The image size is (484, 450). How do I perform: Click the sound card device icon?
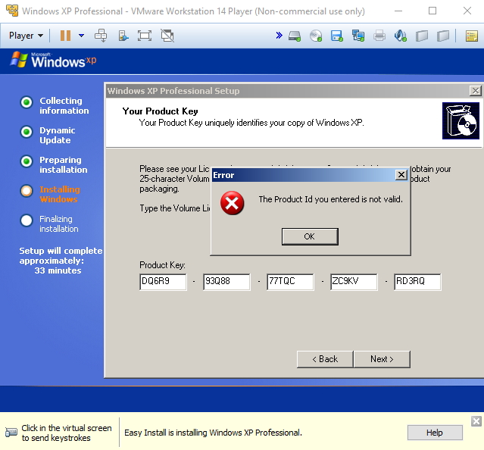(x=401, y=36)
